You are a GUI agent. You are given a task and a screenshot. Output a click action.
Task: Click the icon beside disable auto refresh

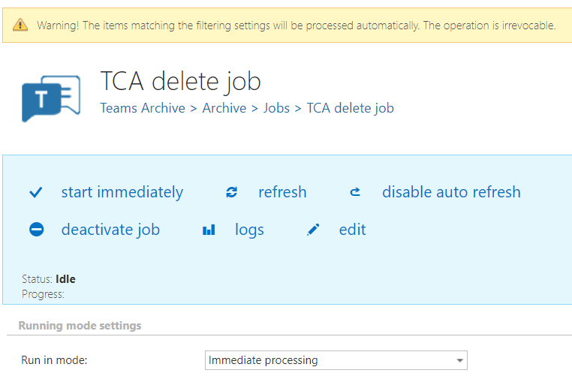[x=355, y=193]
